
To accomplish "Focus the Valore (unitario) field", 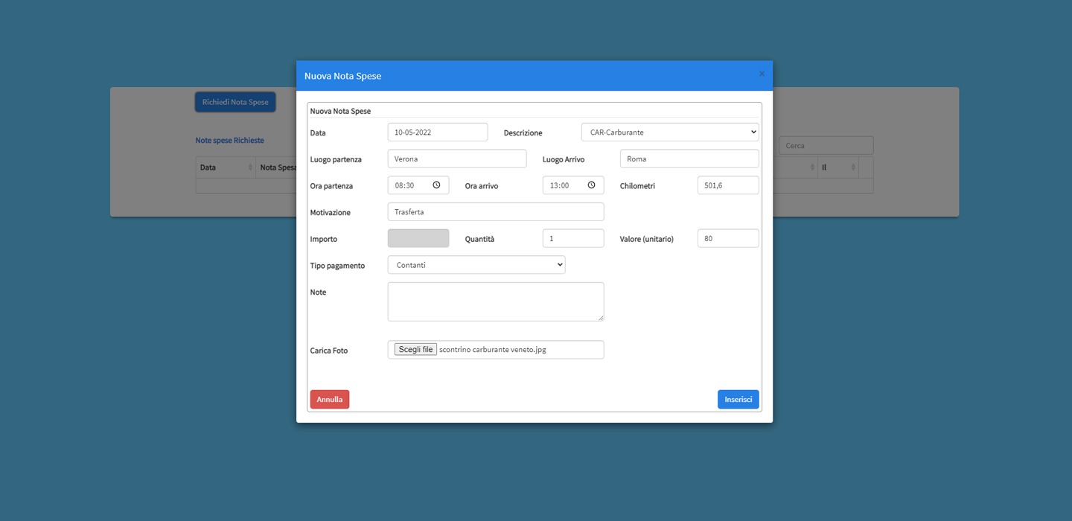I will 727,238.
